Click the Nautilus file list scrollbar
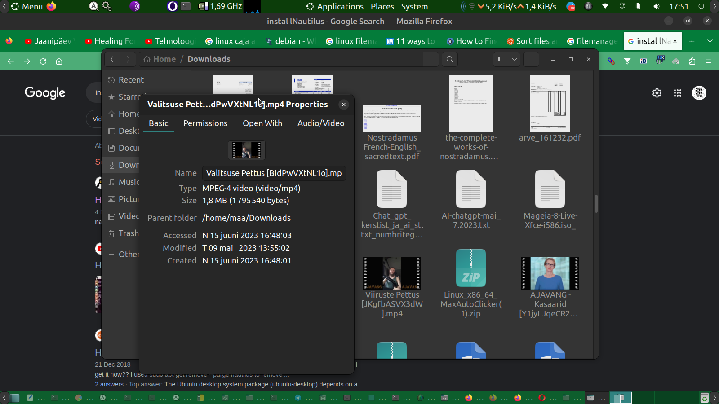 tap(596, 204)
